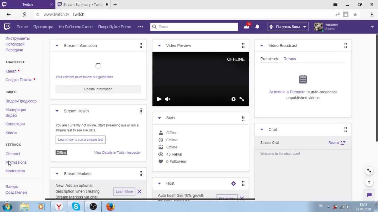Click the user avatar picture
This screenshot has height=212, width=378.
[318, 27]
